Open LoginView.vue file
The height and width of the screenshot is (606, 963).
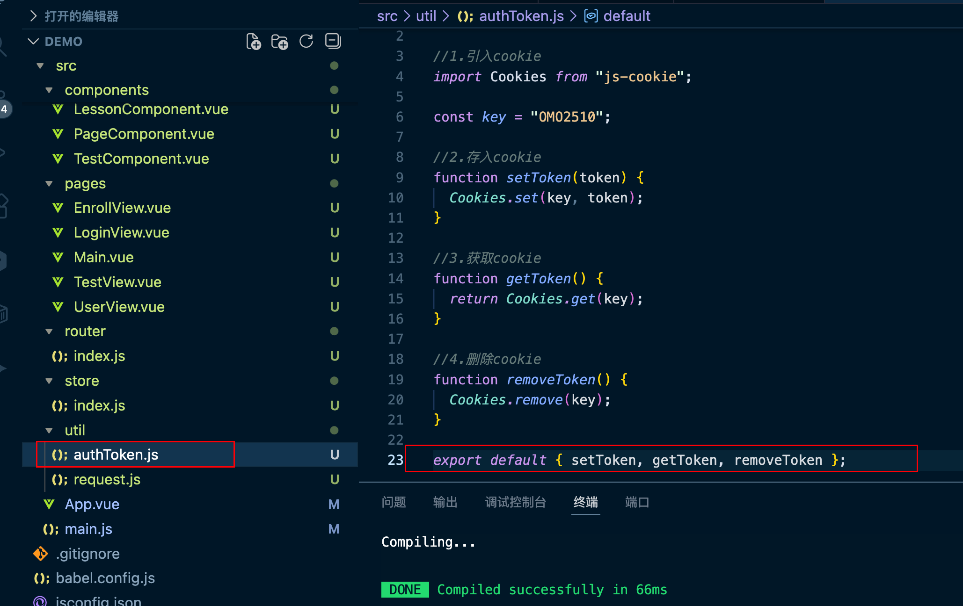[121, 232]
